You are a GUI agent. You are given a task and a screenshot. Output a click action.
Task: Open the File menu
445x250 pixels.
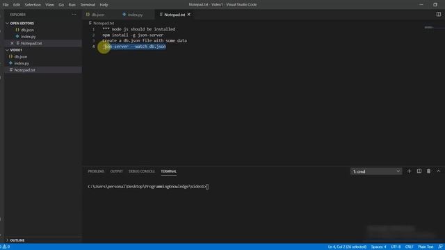[x=6, y=5]
